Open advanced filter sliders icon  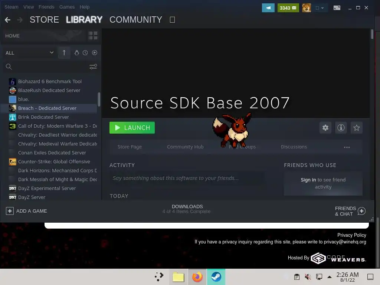[93, 67]
